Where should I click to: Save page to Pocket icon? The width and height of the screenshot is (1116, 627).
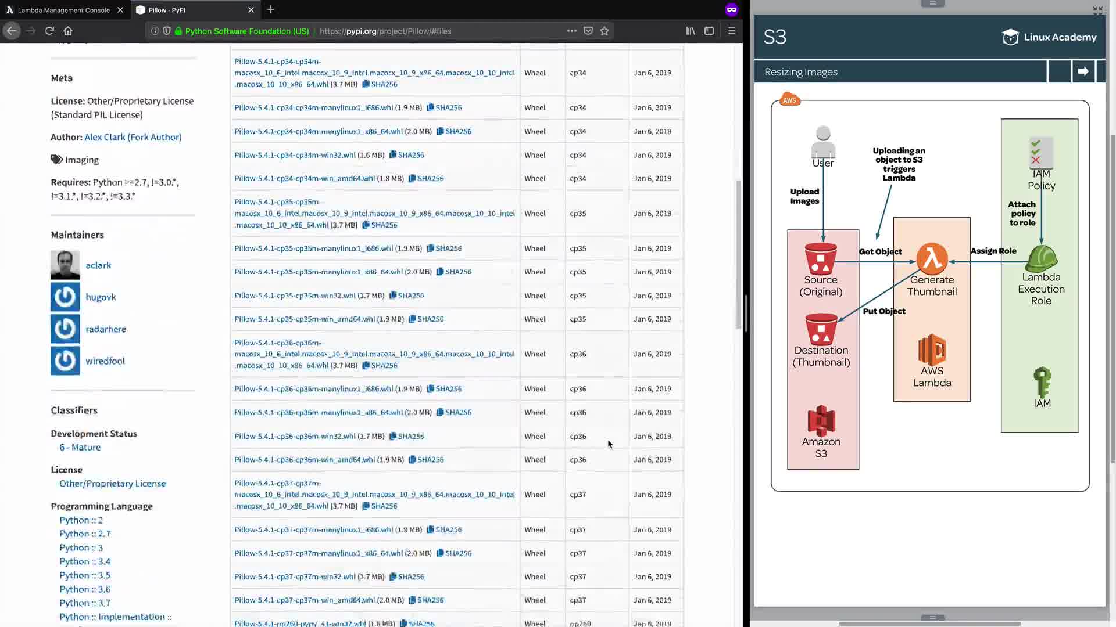(x=588, y=31)
